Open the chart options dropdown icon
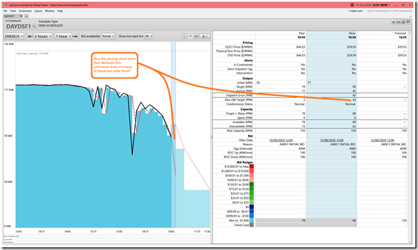 204,36
